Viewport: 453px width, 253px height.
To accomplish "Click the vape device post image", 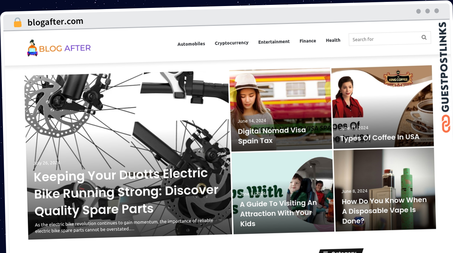I will click(384, 189).
